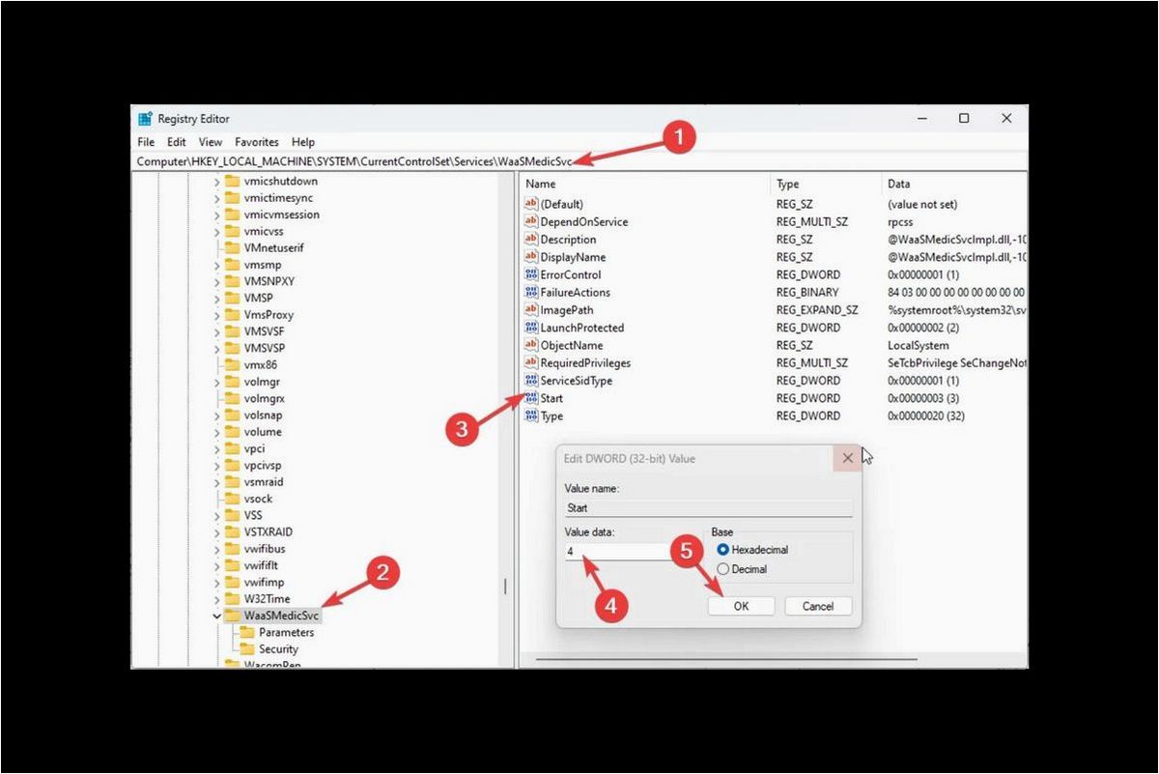Click the REG_EXPAND_SZ type cell

pos(817,310)
